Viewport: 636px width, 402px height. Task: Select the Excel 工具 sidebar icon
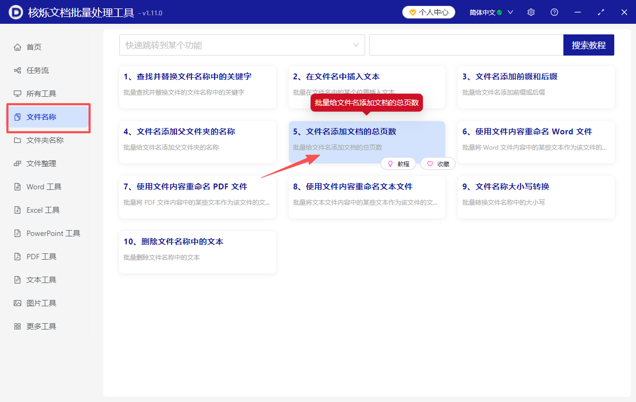[17, 209]
